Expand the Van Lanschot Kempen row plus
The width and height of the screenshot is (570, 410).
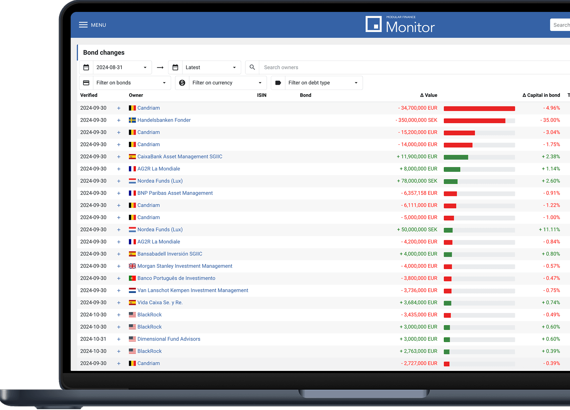pos(119,291)
